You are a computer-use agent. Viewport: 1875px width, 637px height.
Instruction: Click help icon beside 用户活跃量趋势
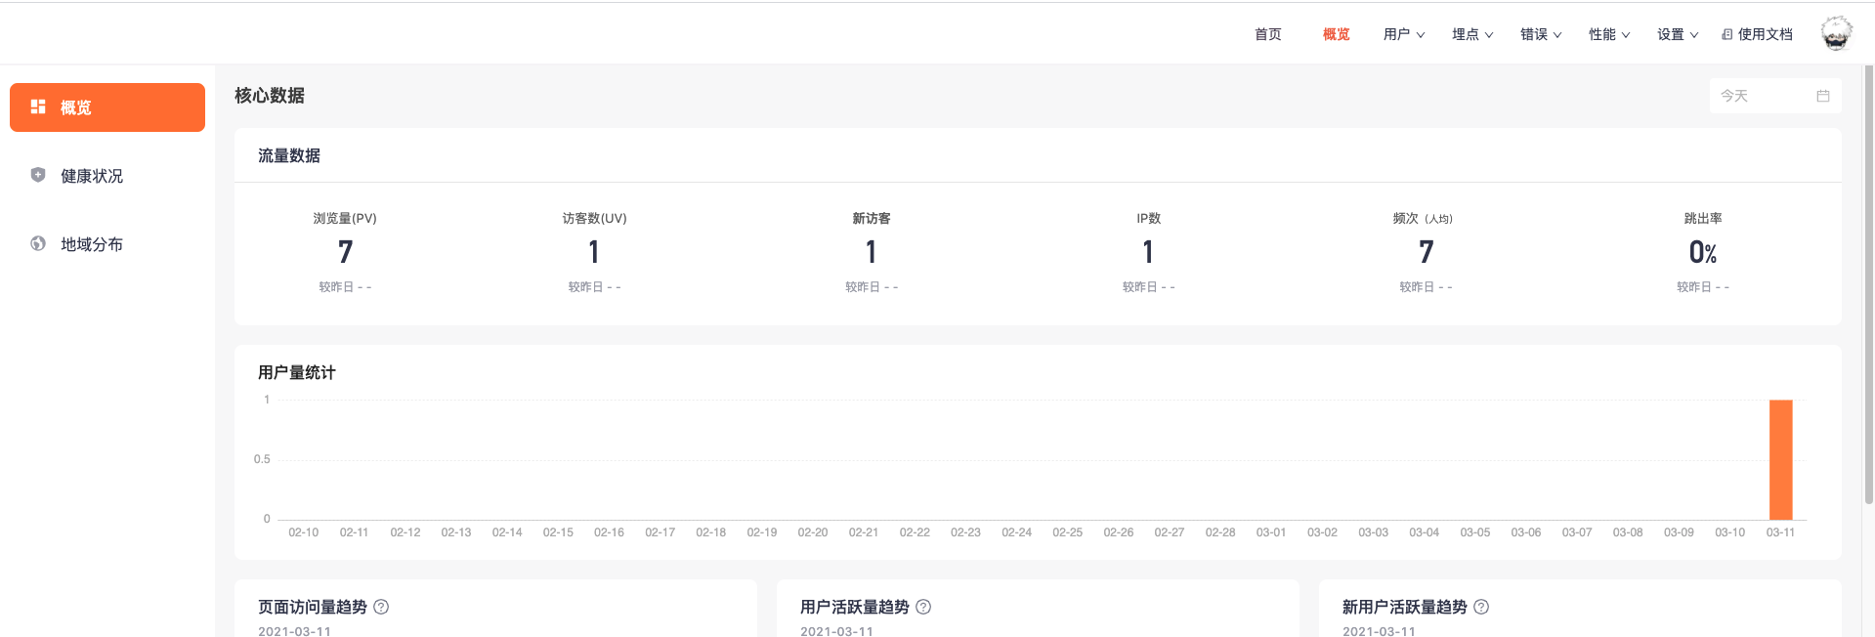923,607
